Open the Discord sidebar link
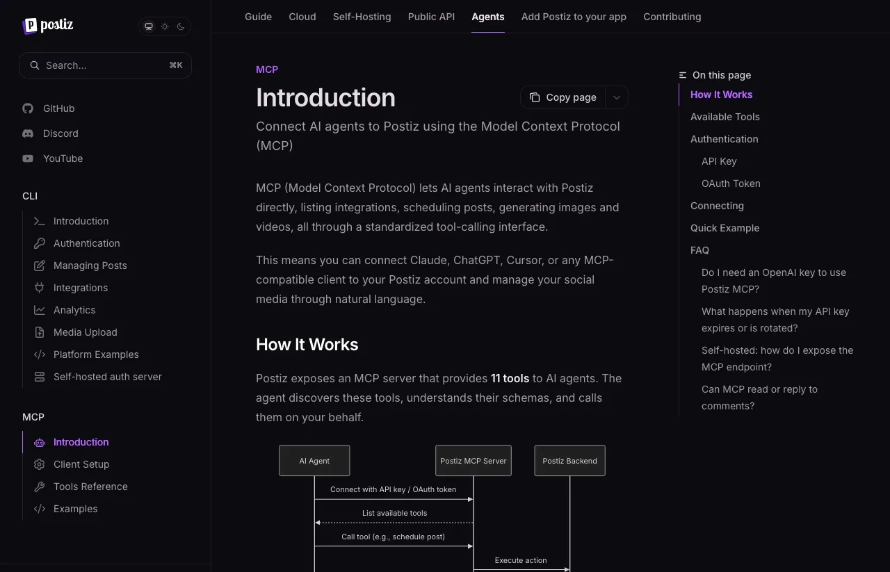Viewport: 890px width, 572px height. tap(50, 133)
